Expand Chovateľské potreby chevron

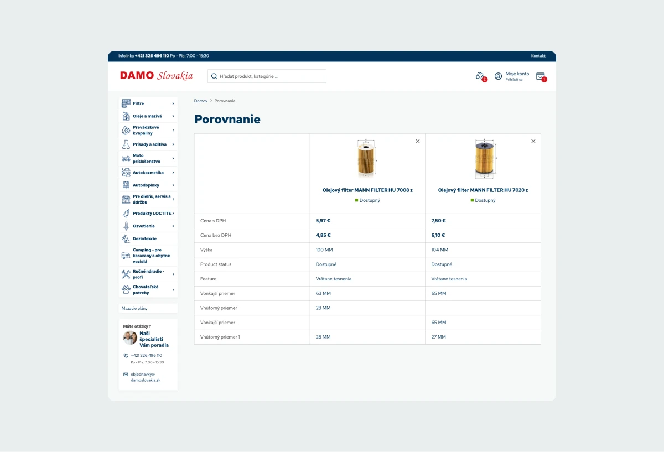173,290
